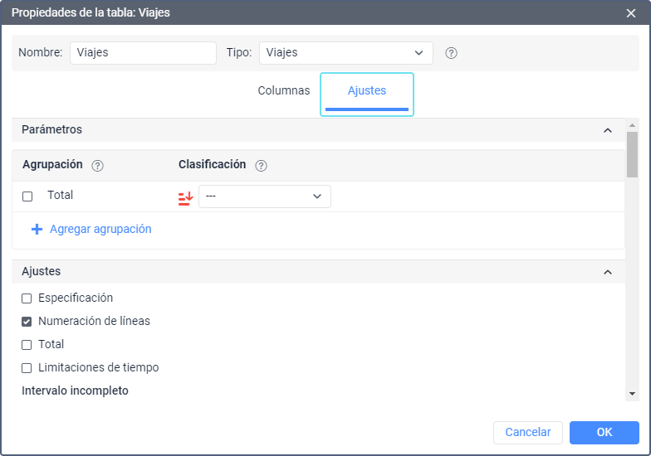Click the help icon next to Tipo dropdown
This screenshot has height=456, width=651.
[x=451, y=53]
